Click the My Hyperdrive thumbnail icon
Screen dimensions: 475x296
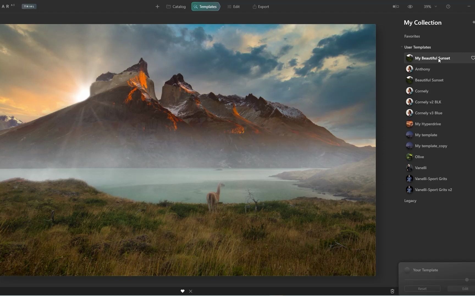click(410, 124)
